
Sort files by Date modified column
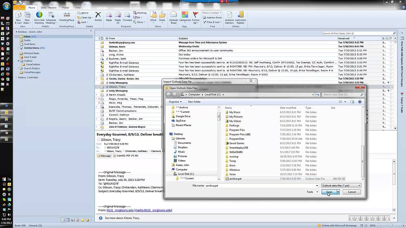pyautogui.click(x=288, y=108)
